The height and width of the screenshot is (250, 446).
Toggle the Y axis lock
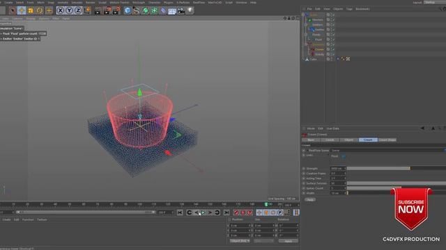tap(69, 10)
